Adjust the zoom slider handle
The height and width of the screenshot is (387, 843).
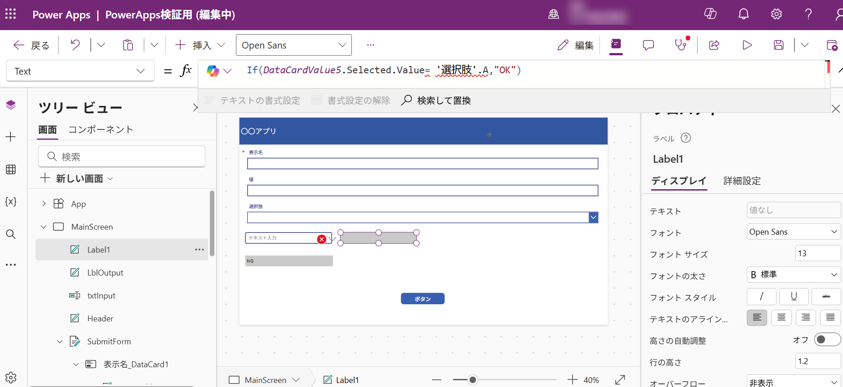click(472, 380)
